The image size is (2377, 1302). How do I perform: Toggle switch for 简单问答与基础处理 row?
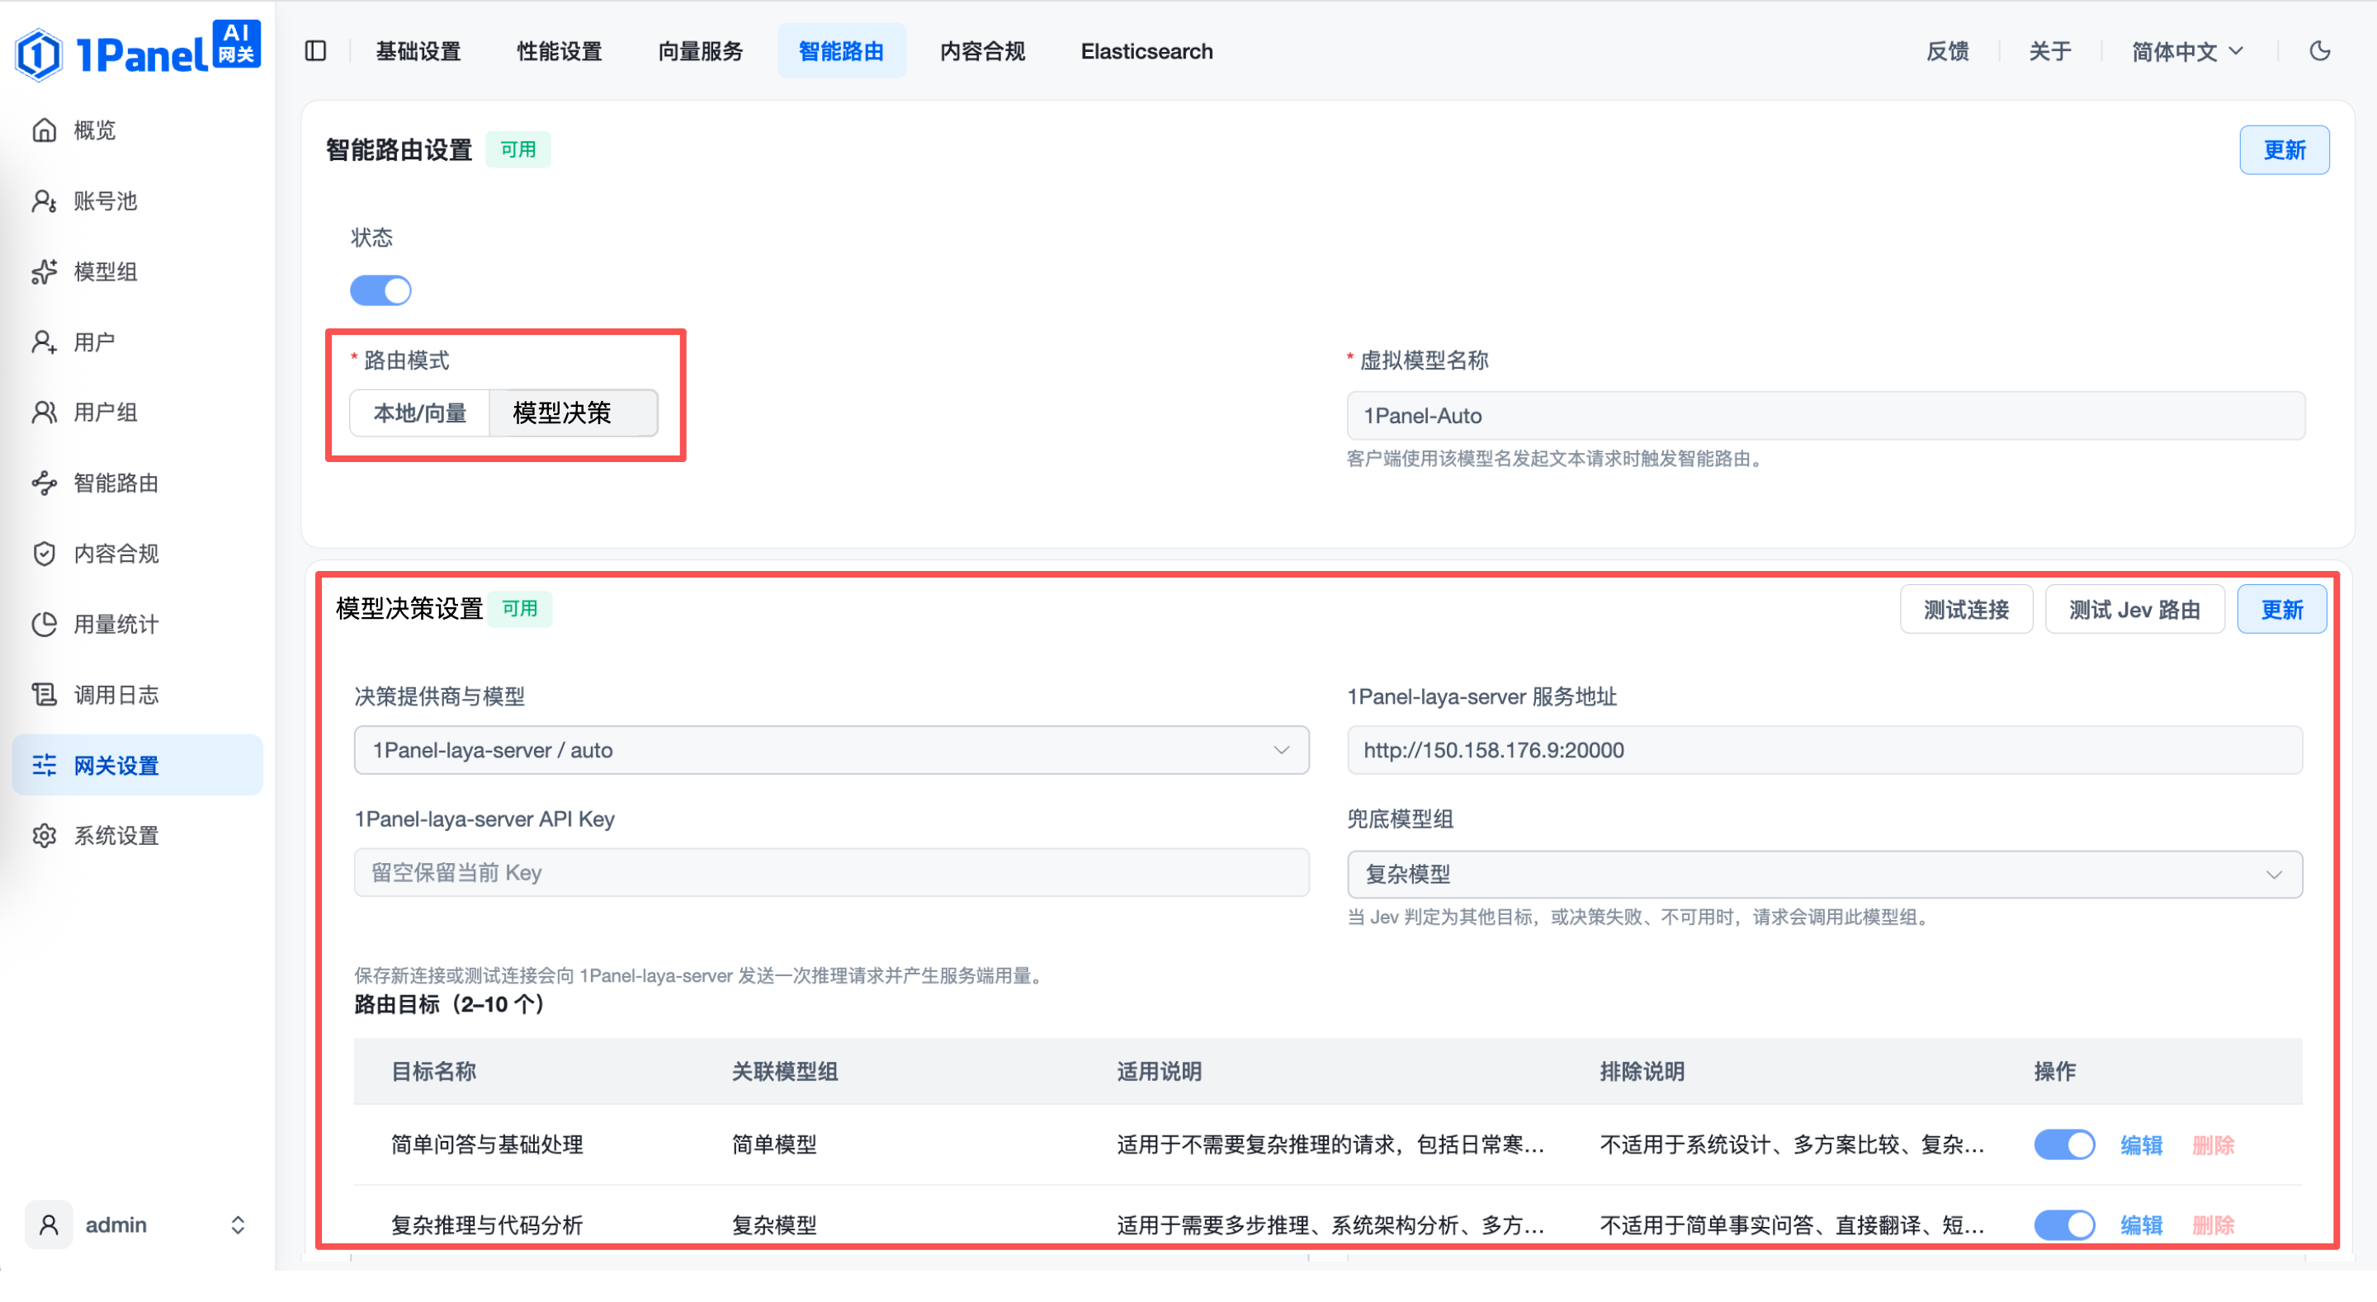(2064, 1145)
